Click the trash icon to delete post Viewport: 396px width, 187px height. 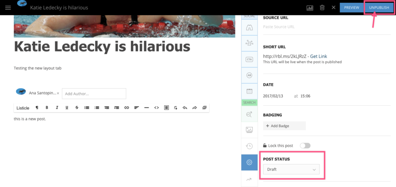[x=322, y=8]
